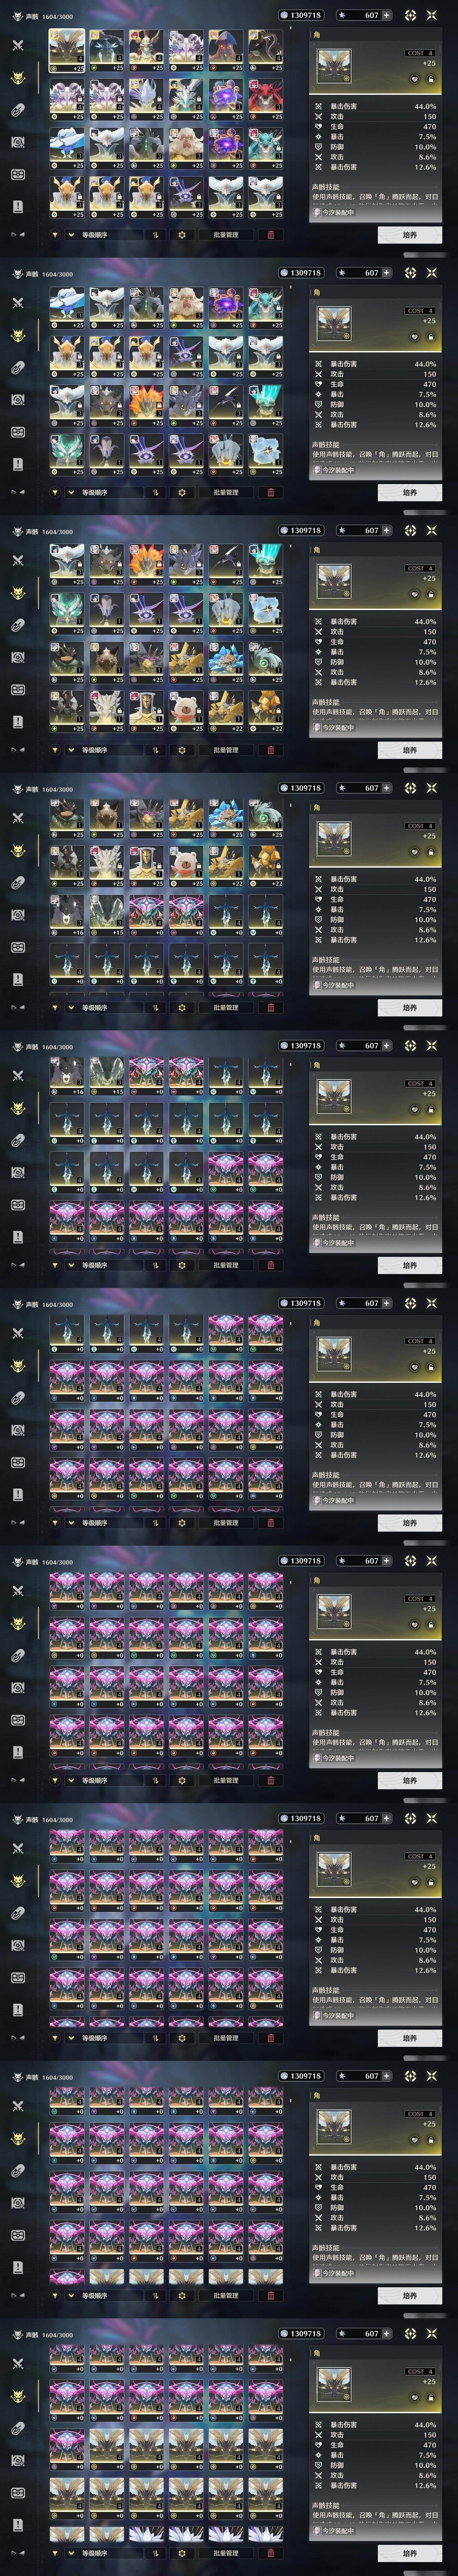Open the gear settings icon in the second panel's bottom toolbar

tap(182, 492)
